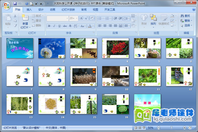Click the zoom in plus button
The height and width of the screenshot is (132, 198).
tap(184, 128)
